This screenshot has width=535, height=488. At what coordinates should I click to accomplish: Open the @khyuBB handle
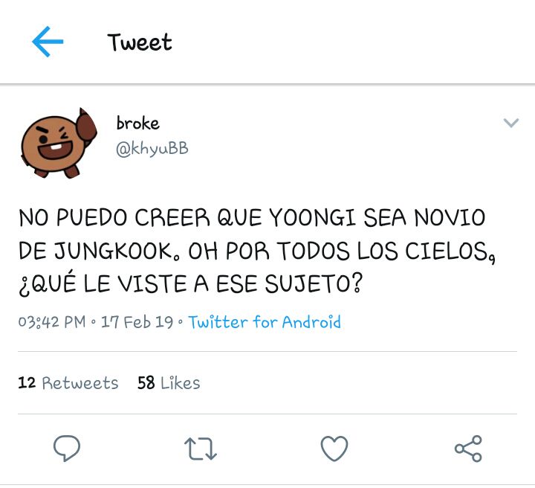pyautogui.click(x=152, y=149)
